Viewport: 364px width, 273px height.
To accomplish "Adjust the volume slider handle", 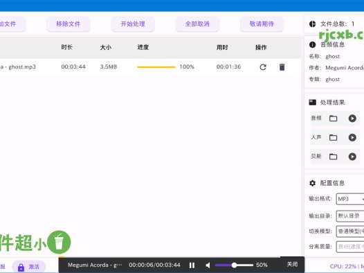I will (234, 265).
